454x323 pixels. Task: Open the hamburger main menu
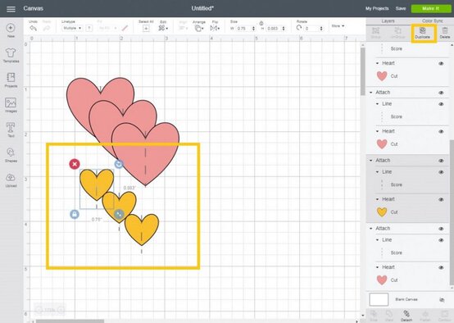11,9
